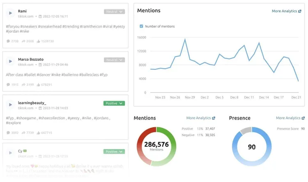Open More Analytics for Presence

(290, 118)
